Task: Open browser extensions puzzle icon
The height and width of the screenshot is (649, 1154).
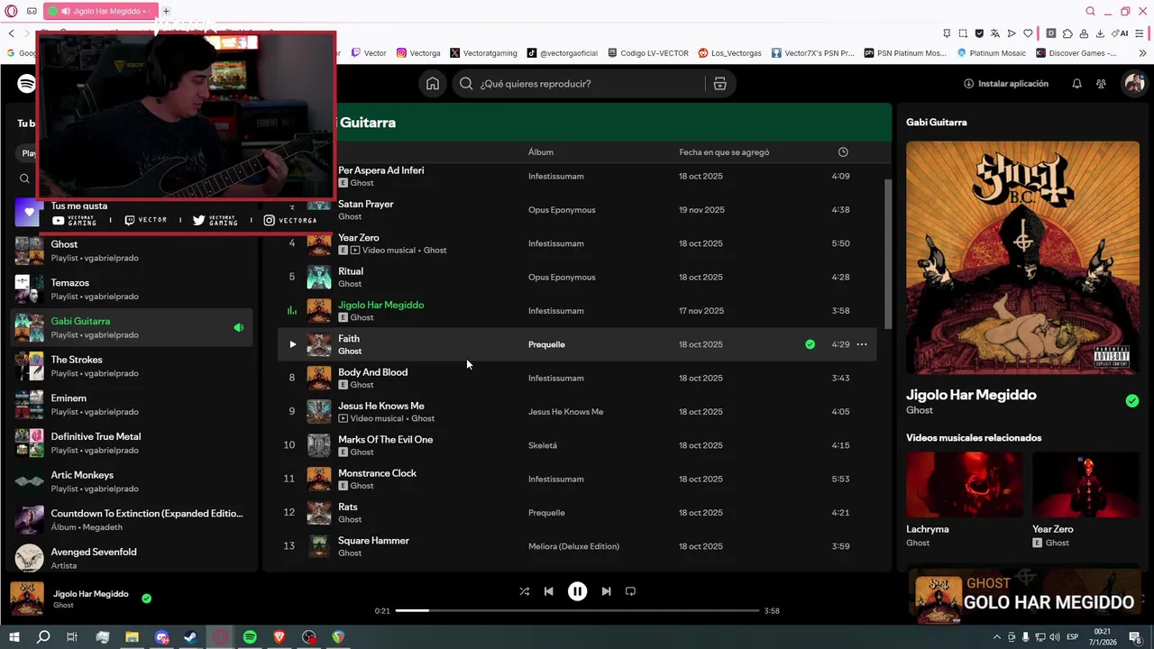Action: pos(1067,33)
